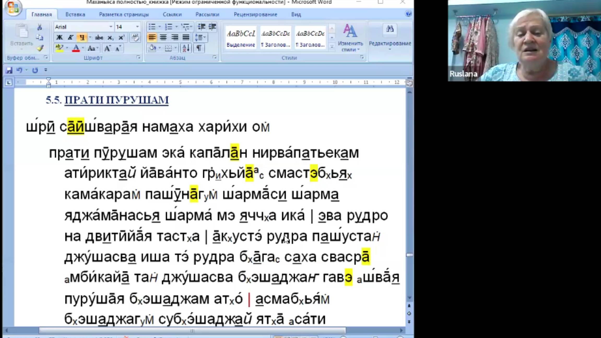Toggle italic formatting К button
Viewport: 601px width, 338px height.
(70, 38)
